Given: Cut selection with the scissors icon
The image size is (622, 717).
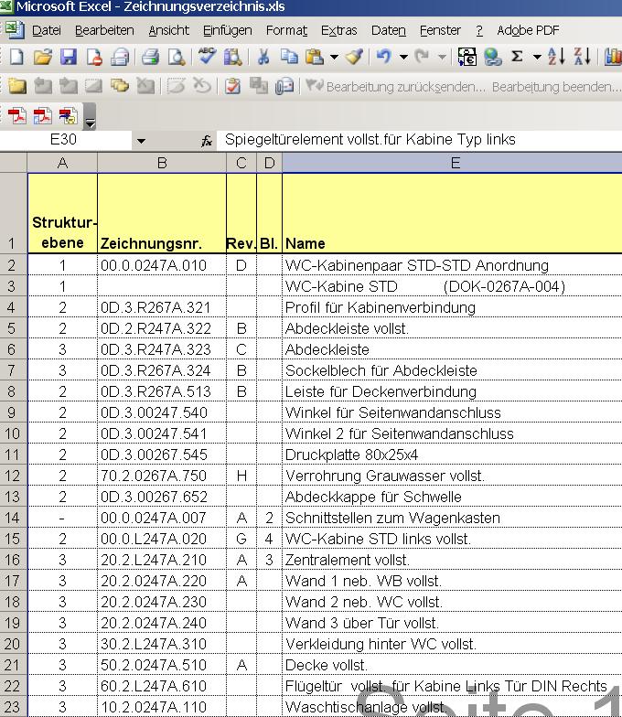Looking at the screenshot, I should (263, 57).
